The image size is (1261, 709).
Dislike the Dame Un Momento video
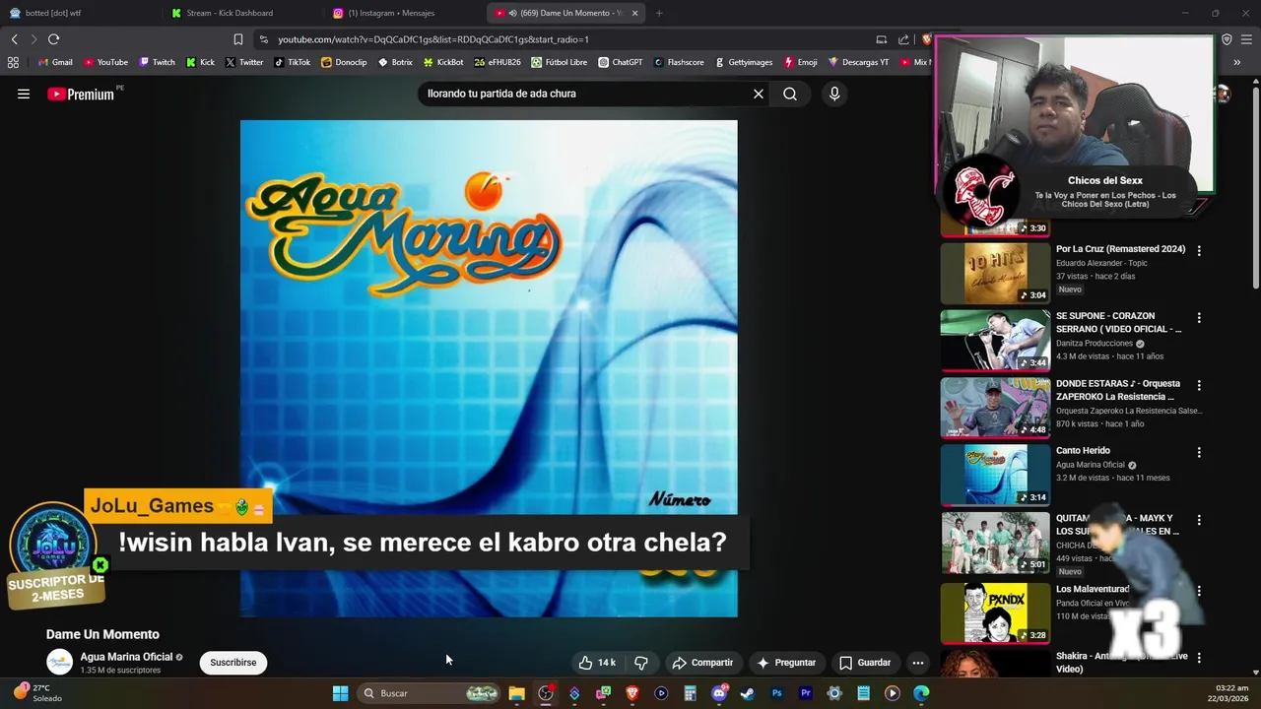[x=641, y=663]
